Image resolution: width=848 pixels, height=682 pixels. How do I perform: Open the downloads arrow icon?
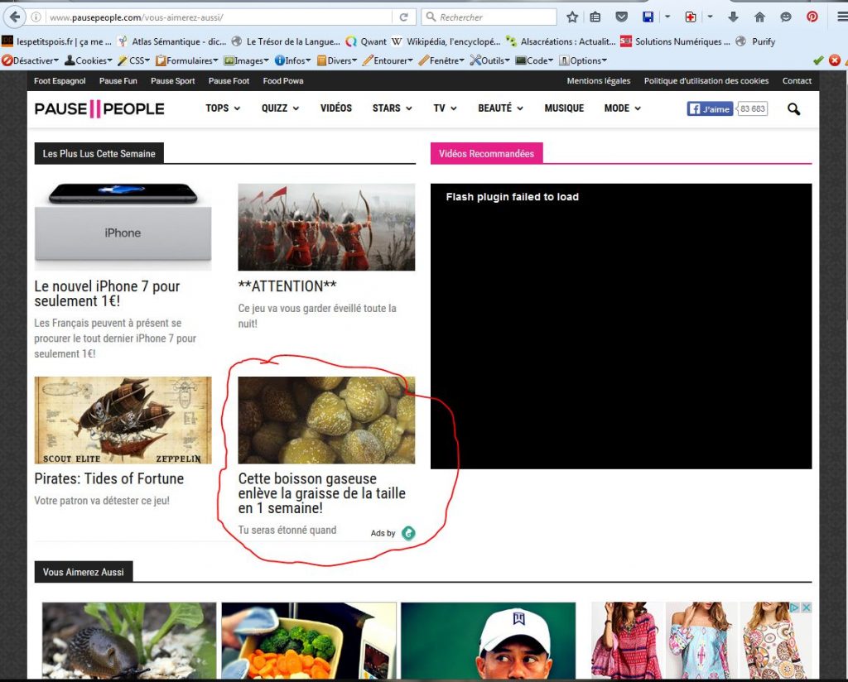734,17
